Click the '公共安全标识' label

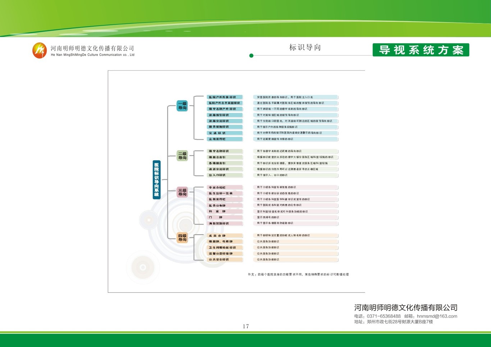click(225, 259)
